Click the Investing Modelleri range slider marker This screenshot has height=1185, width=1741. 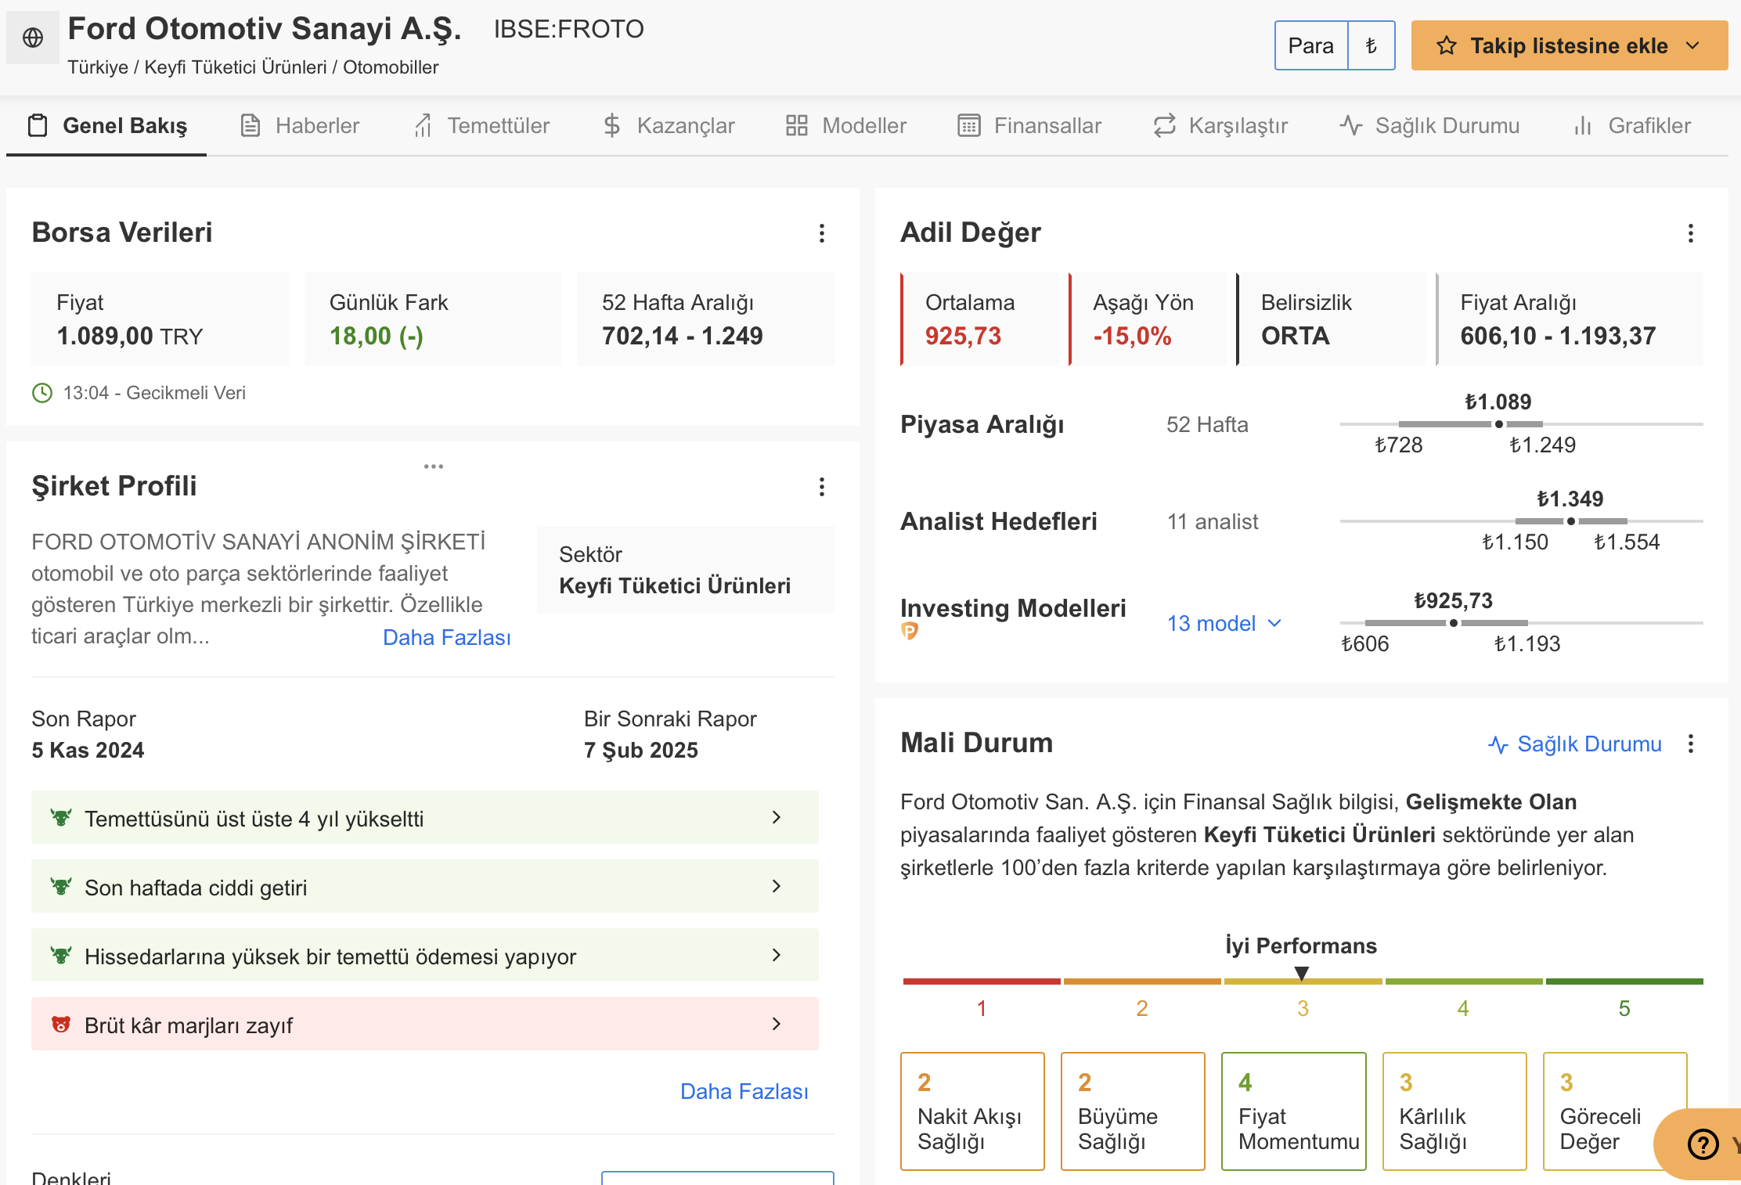click(x=1454, y=623)
